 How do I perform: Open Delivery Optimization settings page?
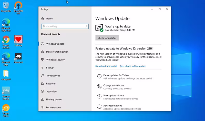click(x=57, y=52)
